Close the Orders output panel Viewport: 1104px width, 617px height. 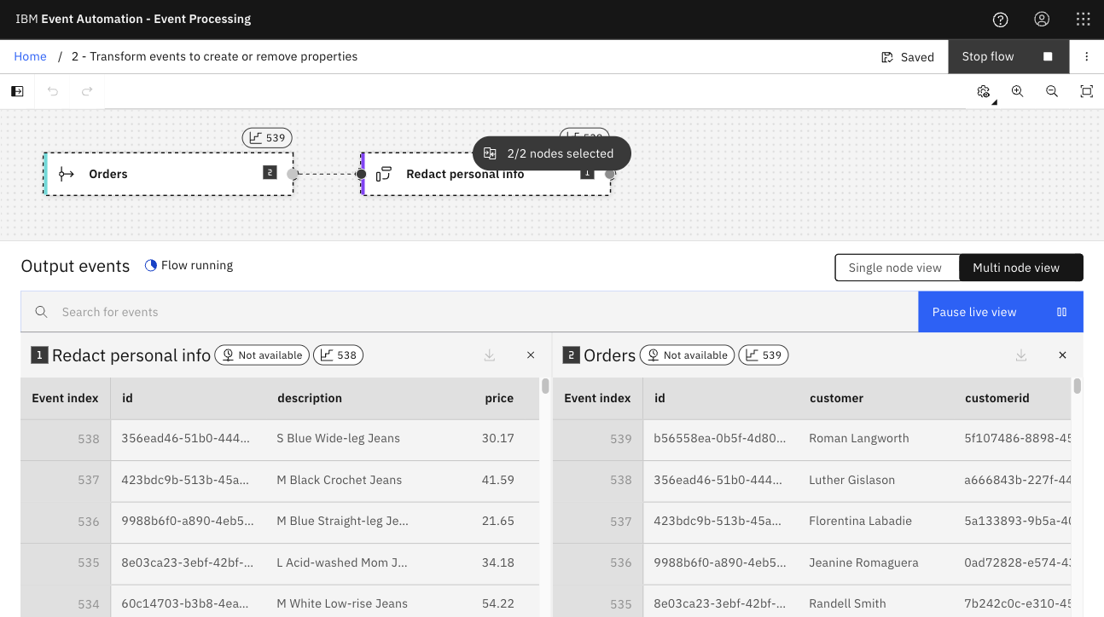pos(1062,355)
